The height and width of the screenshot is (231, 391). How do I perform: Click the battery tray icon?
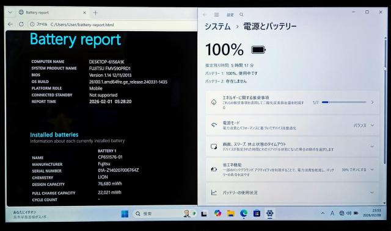pyautogui.click(x=356, y=213)
